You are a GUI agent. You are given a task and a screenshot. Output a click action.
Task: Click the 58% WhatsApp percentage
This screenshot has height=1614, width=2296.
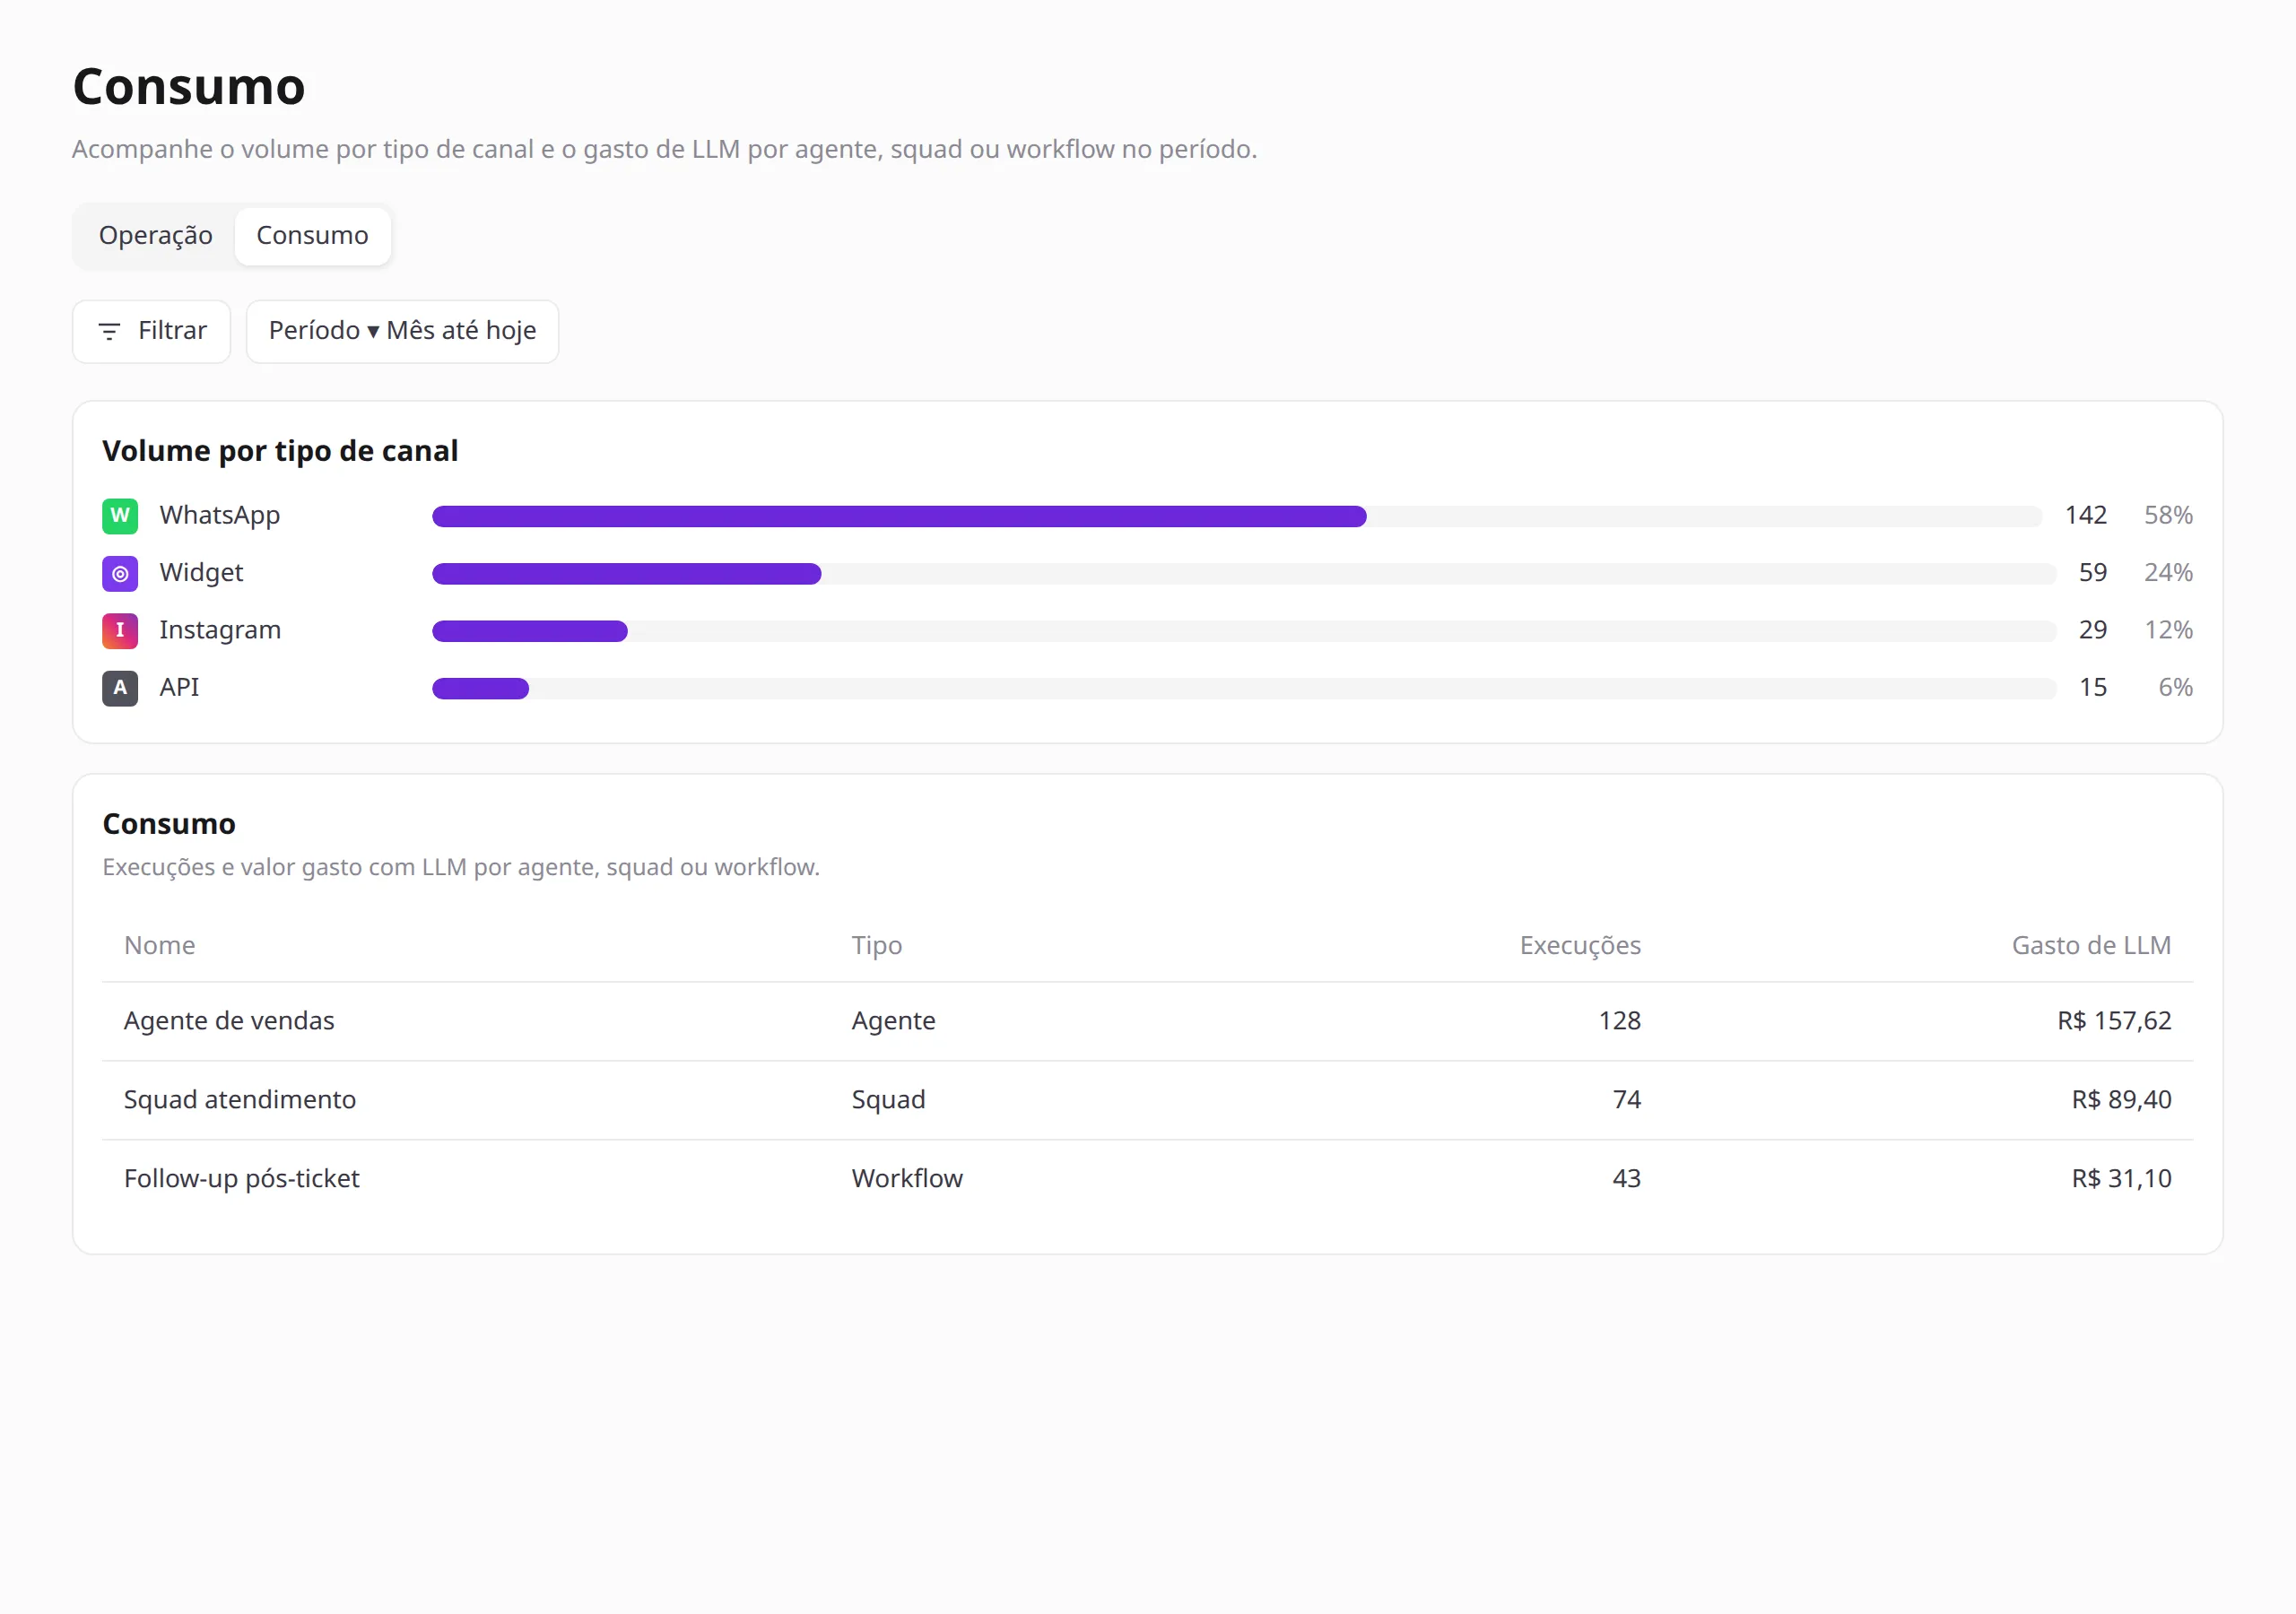[2168, 515]
